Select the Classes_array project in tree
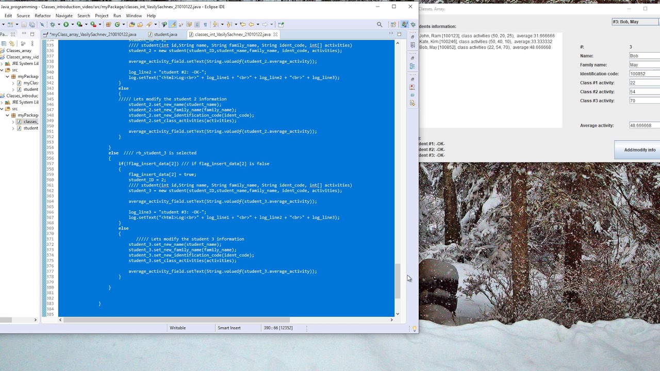Image resolution: width=660 pixels, height=371 pixels. (19, 51)
